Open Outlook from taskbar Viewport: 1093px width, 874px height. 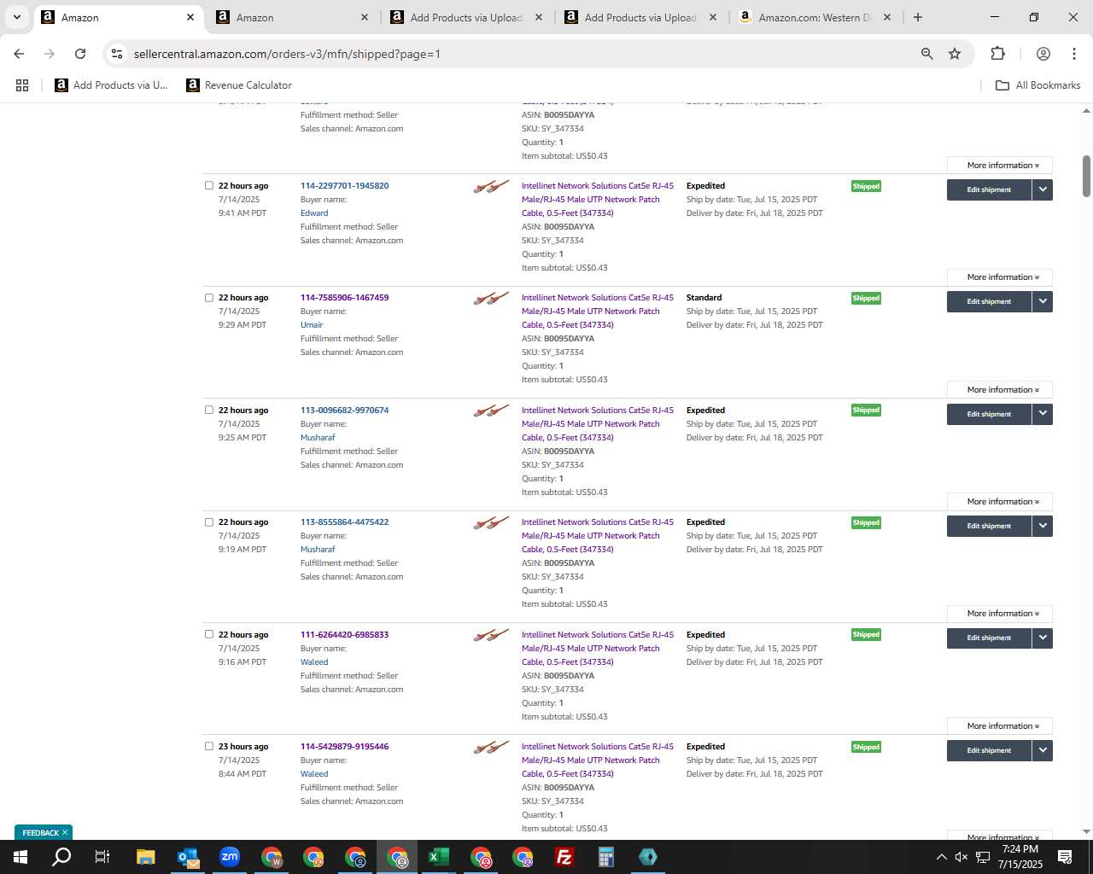coord(188,857)
